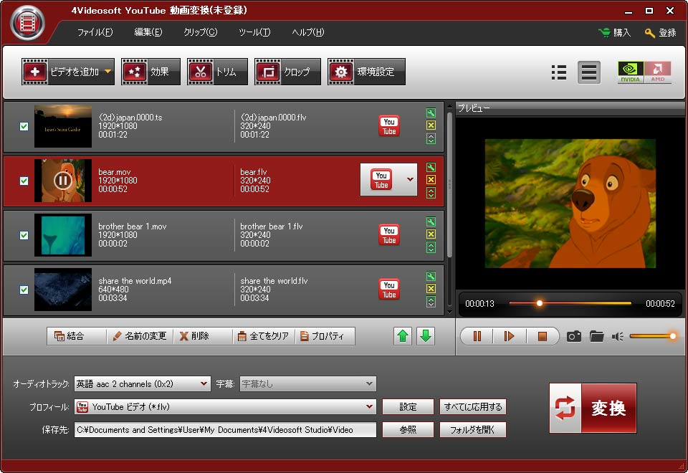Viewport: 688px width, 473px height.
Task: Uncheck the (2d)japan.0000.ts file checkbox
Action: tap(24, 127)
